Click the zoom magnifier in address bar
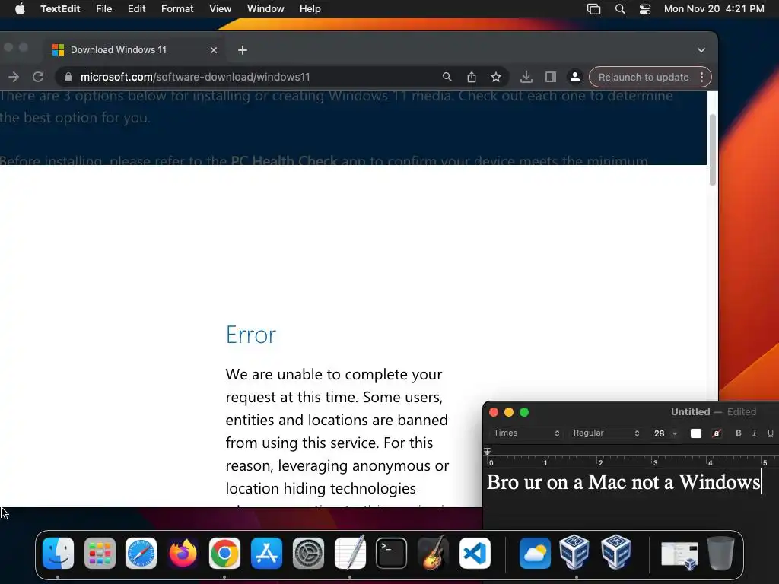 coord(447,77)
